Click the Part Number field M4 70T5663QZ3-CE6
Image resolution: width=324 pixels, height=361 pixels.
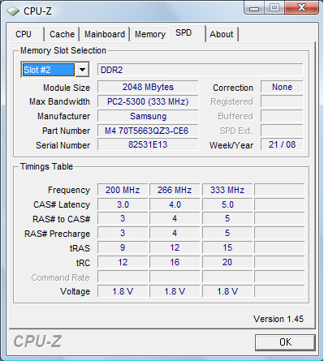tap(148, 131)
